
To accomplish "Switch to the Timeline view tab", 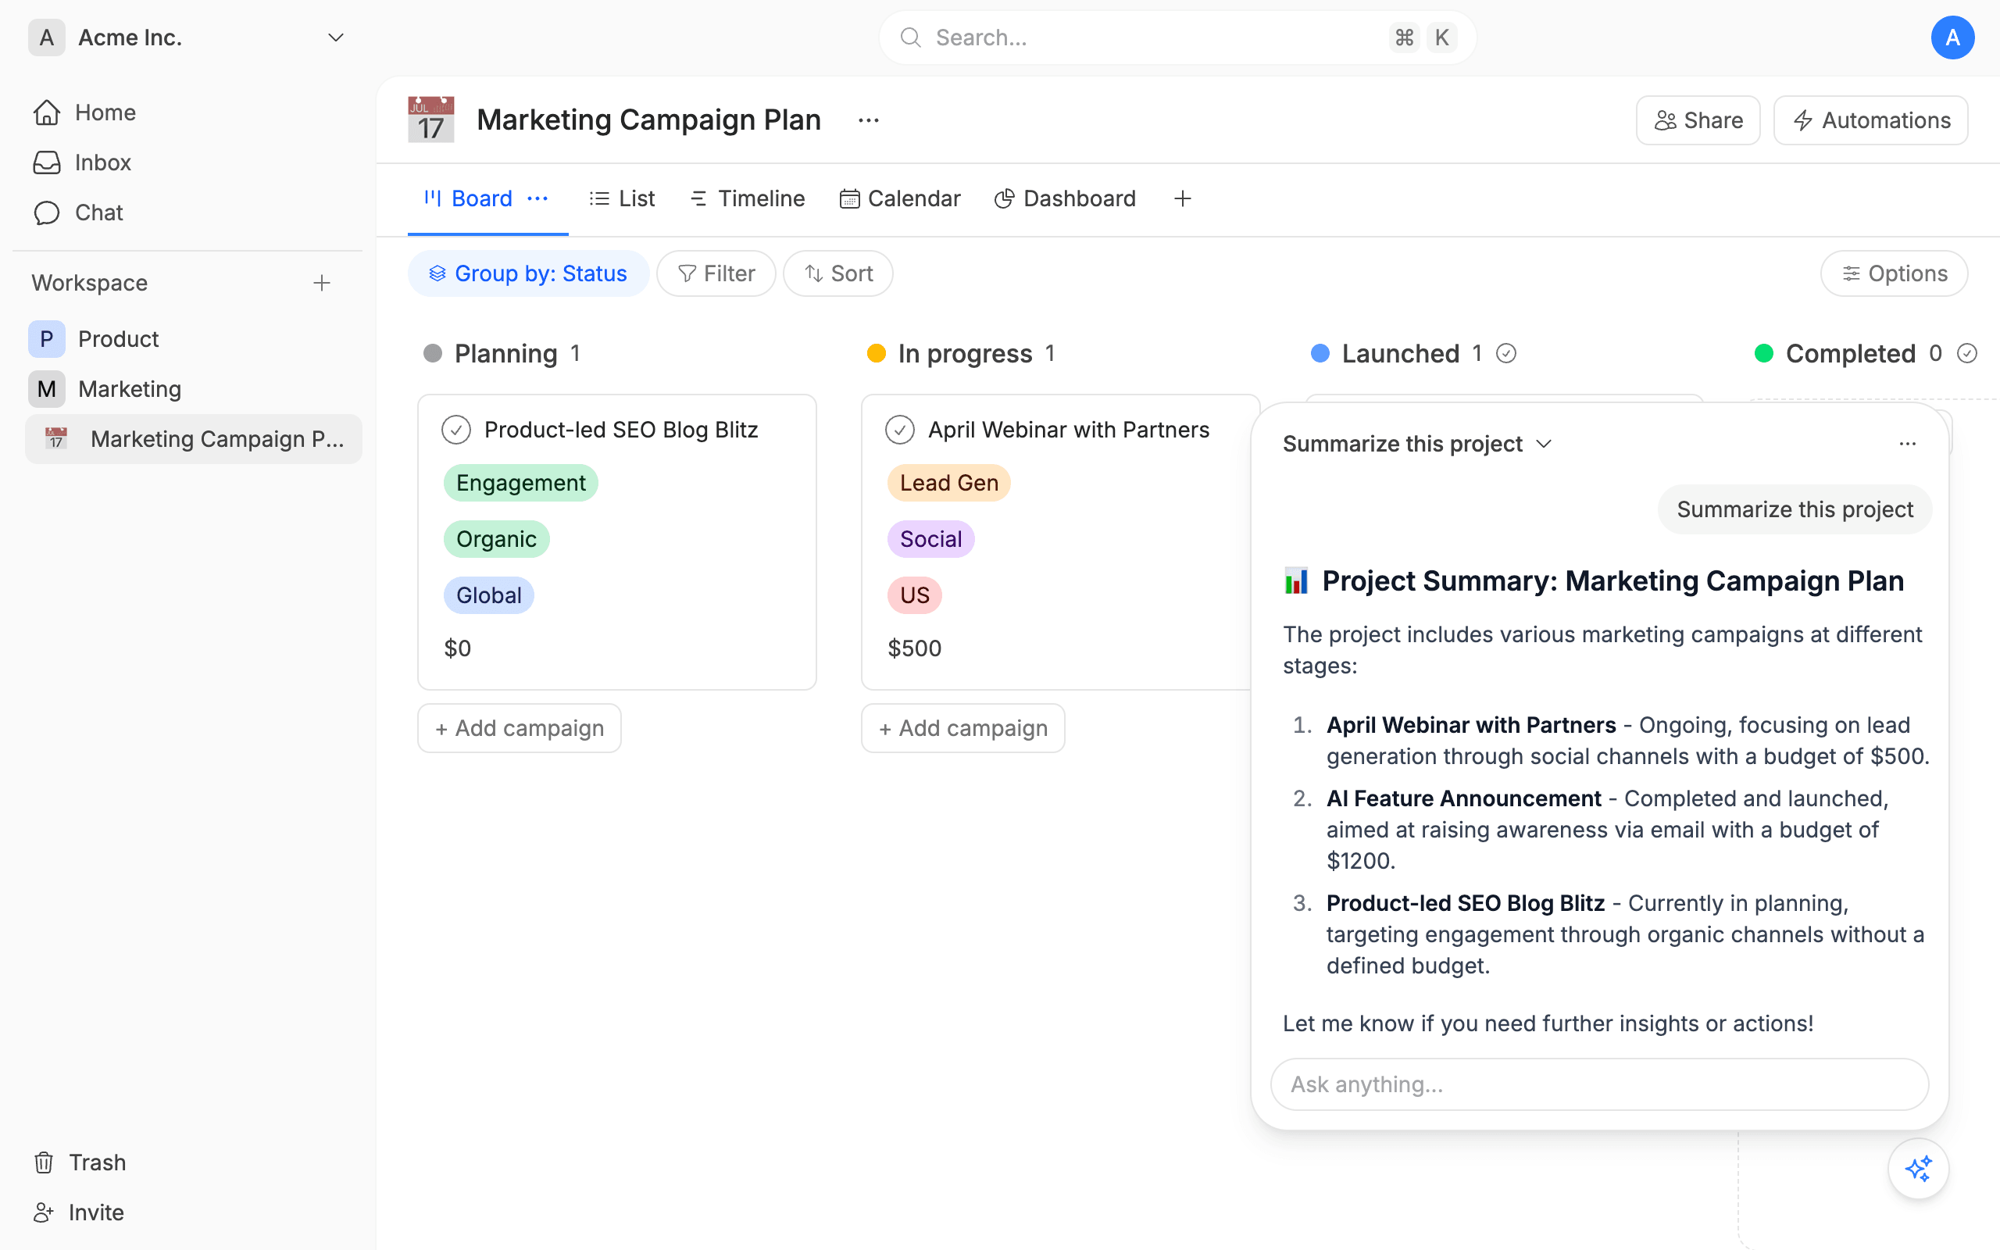I will click(747, 198).
